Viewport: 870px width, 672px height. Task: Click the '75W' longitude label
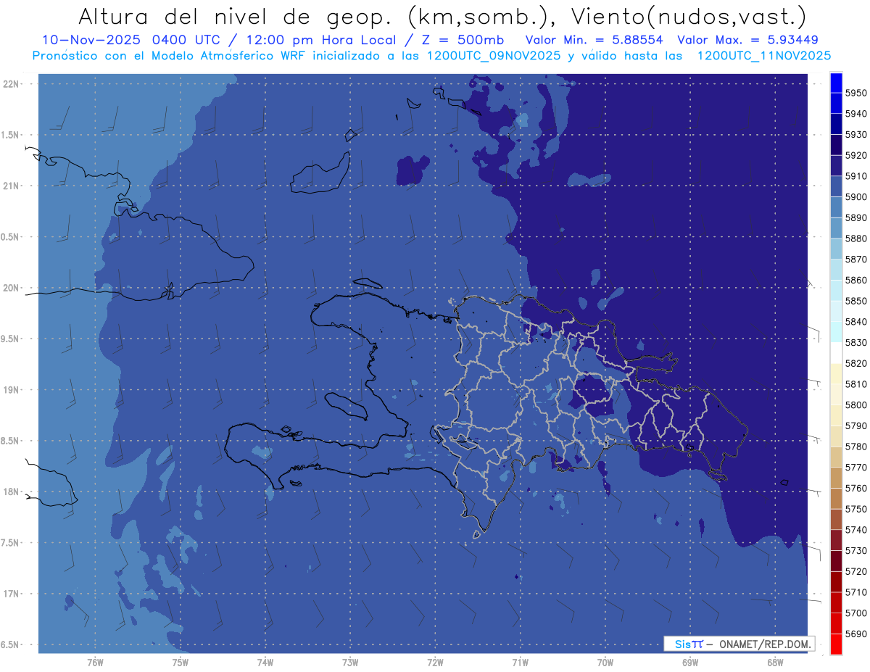click(180, 662)
